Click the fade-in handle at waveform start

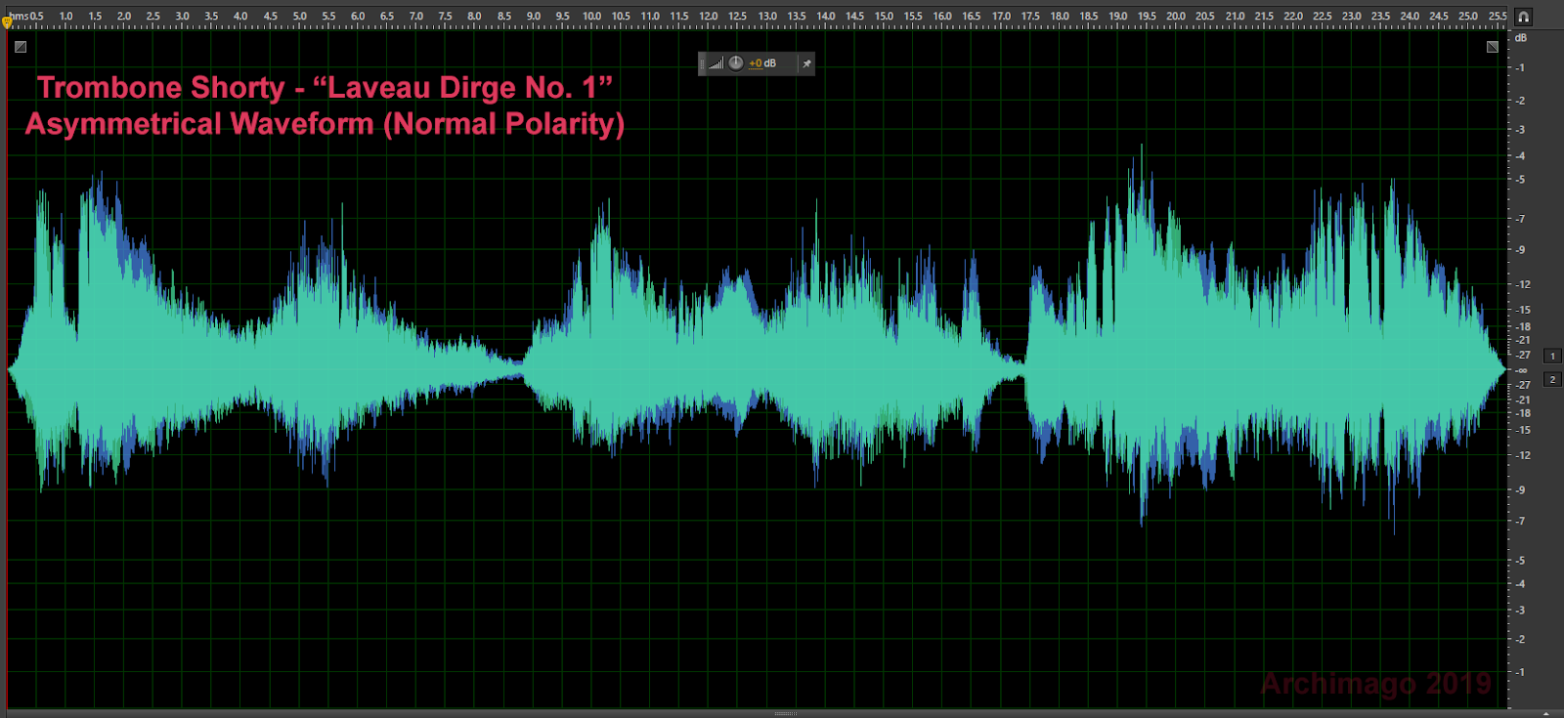[21, 46]
